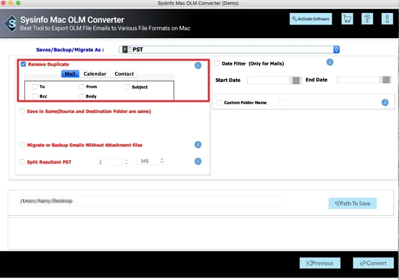Check the From field checkbox
Image resolution: width=399 pixels, height=280 pixels.
coord(81,86)
